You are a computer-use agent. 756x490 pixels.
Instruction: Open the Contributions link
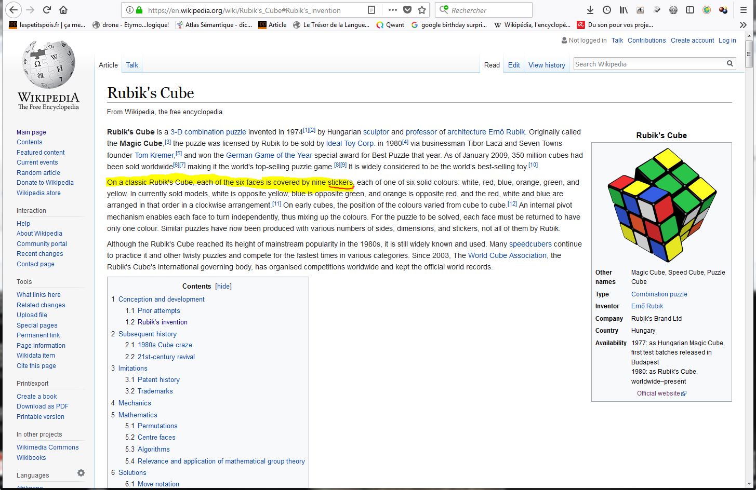(646, 40)
